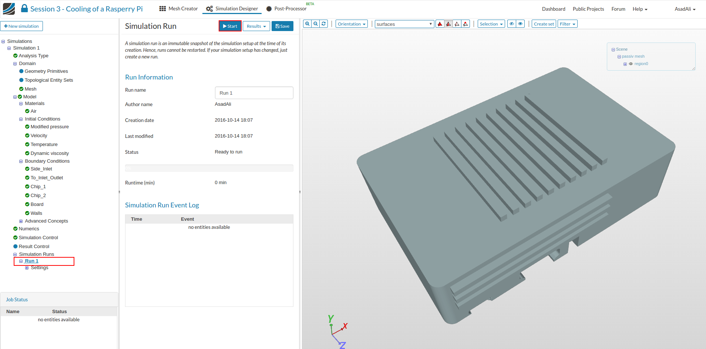The image size is (706, 349).
Task: Reset the 3D view with refresh icon
Action: (324, 24)
